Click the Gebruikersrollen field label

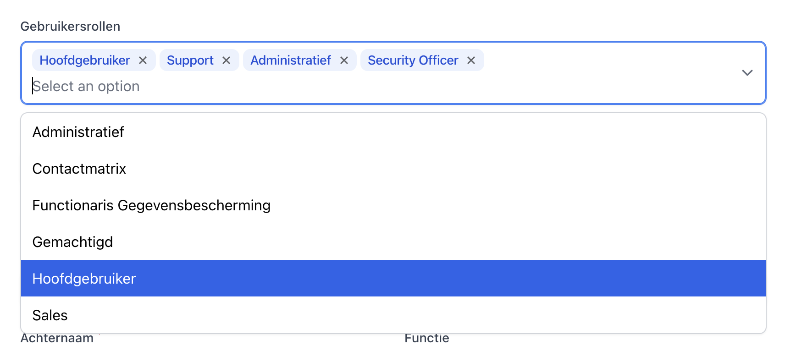click(x=70, y=27)
